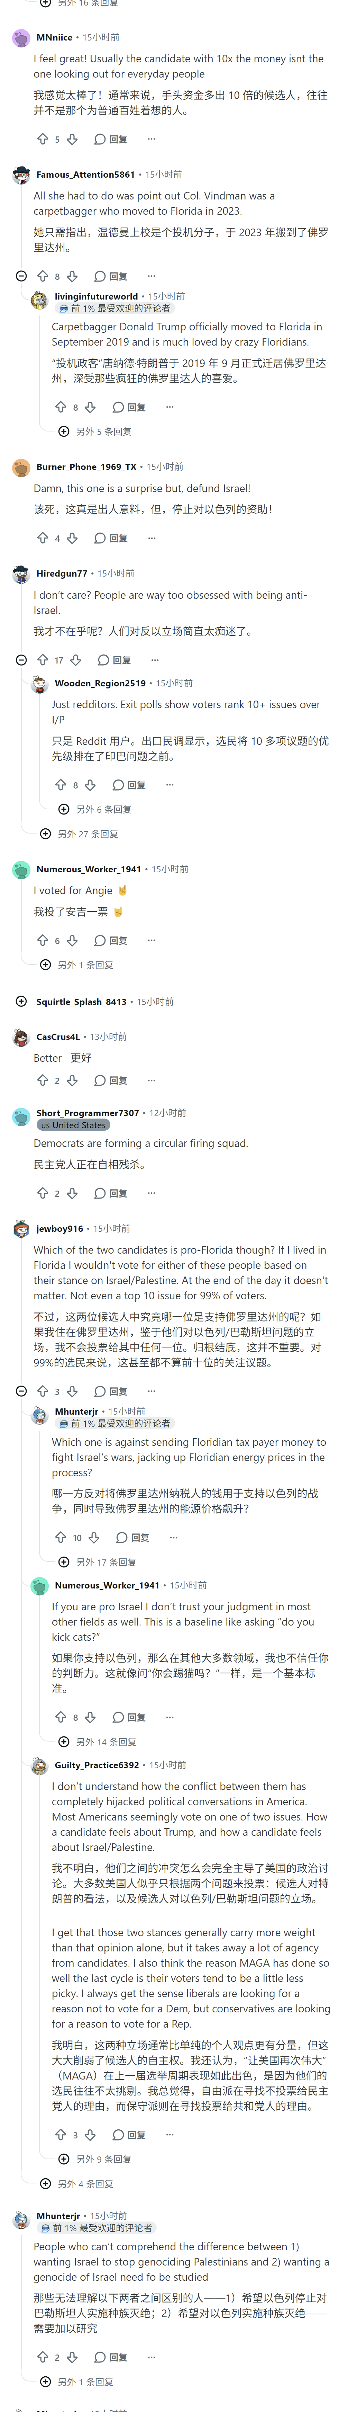Open the jewboy916 user profile link
Image resolution: width=339 pixels, height=2412 pixels.
60,1228
